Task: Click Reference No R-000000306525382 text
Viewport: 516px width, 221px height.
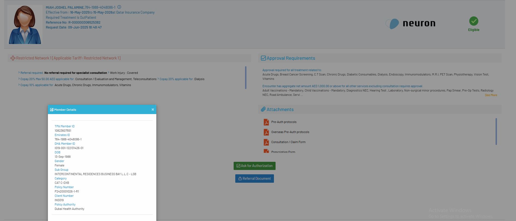Action: click(x=73, y=23)
